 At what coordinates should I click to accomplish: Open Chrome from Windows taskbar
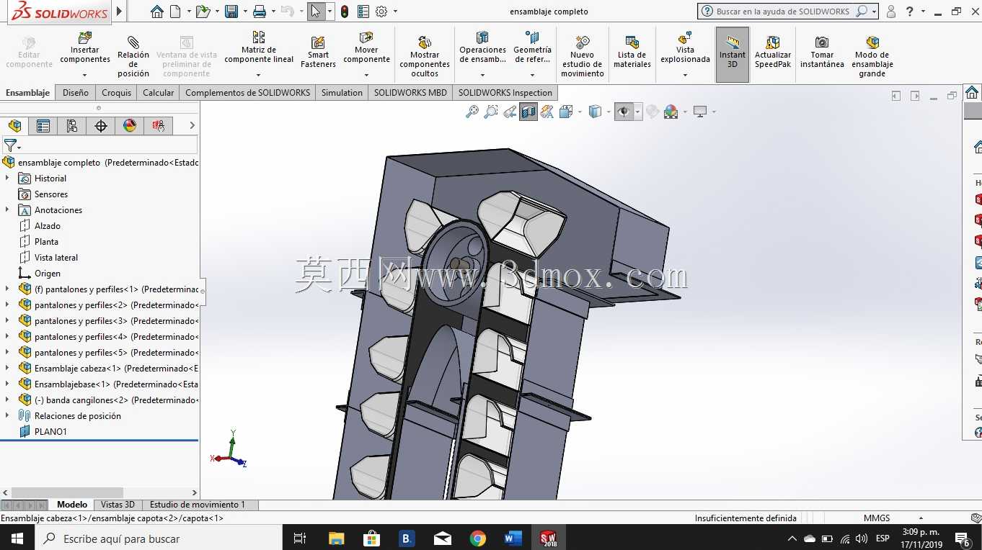point(477,538)
